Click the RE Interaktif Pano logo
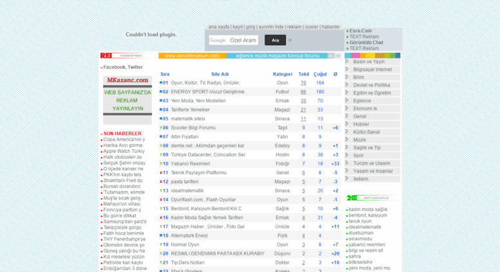Image resolution: width=500 pixels, height=272 pixels. point(126,56)
